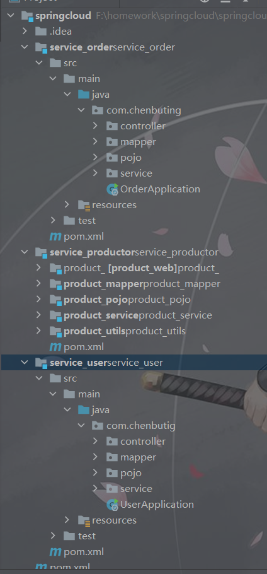The height and width of the screenshot is (574, 267).
Task: Expand the controller package under service_order
Action: point(95,126)
